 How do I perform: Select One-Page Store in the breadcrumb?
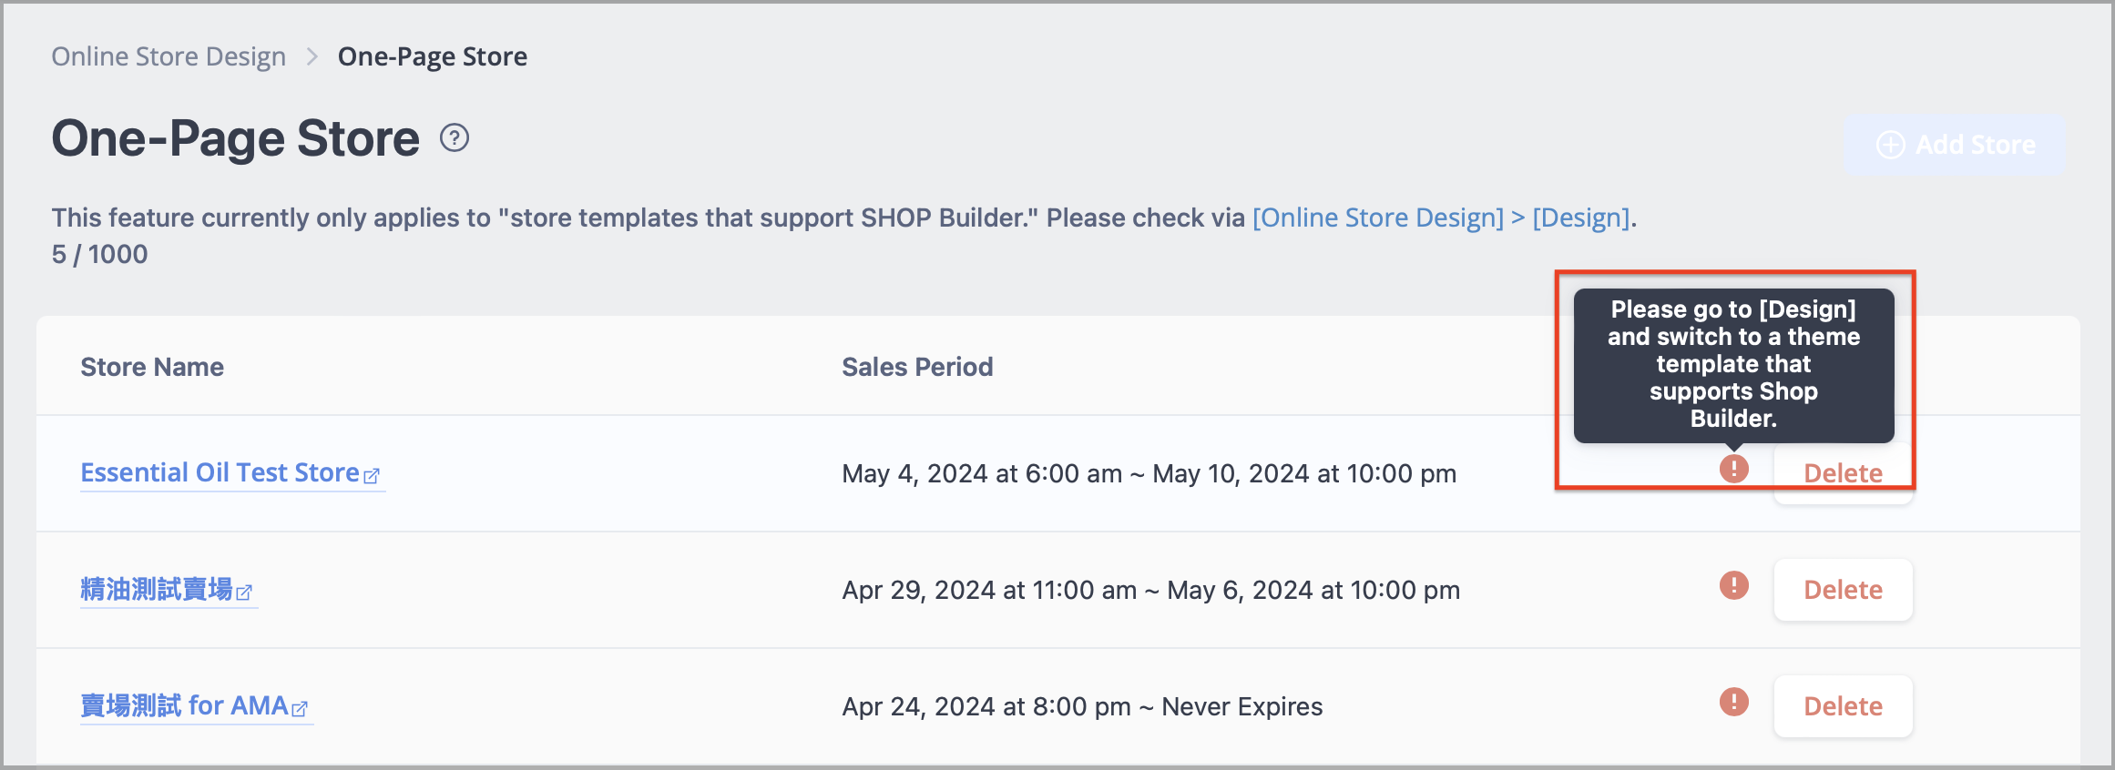433,56
